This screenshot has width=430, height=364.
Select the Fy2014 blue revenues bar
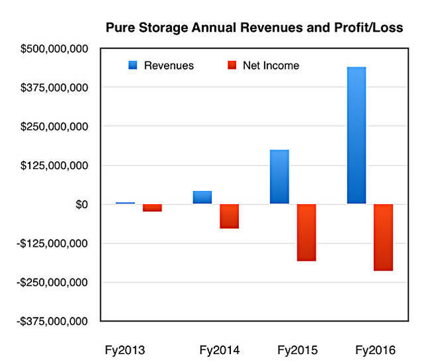tap(202, 198)
